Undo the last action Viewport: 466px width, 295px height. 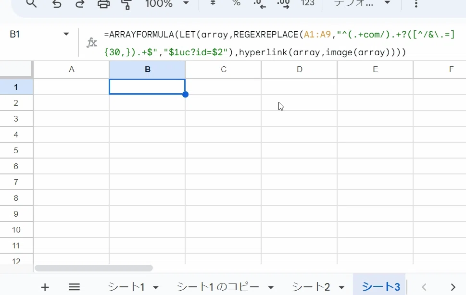[x=56, y=4]
